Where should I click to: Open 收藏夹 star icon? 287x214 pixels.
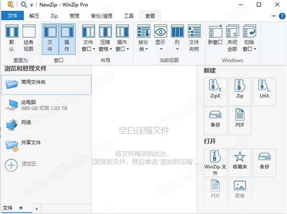tap(240, 163)
